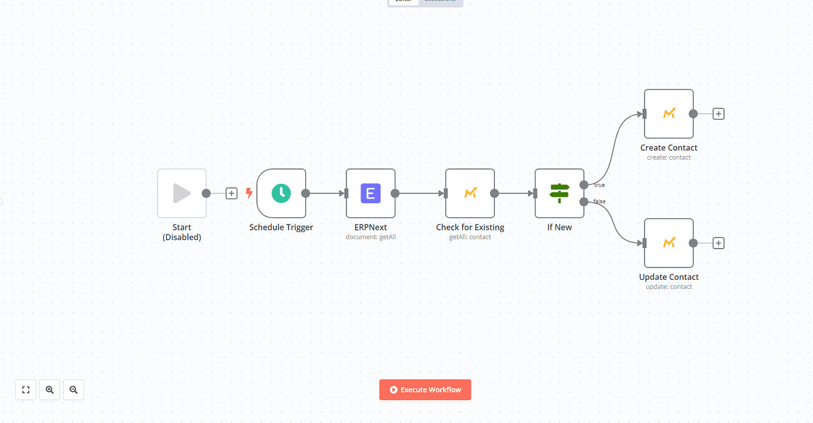Select the disabled Start node play icon
The width and height of the screenshot is (813, 423).
click(182, 193)
